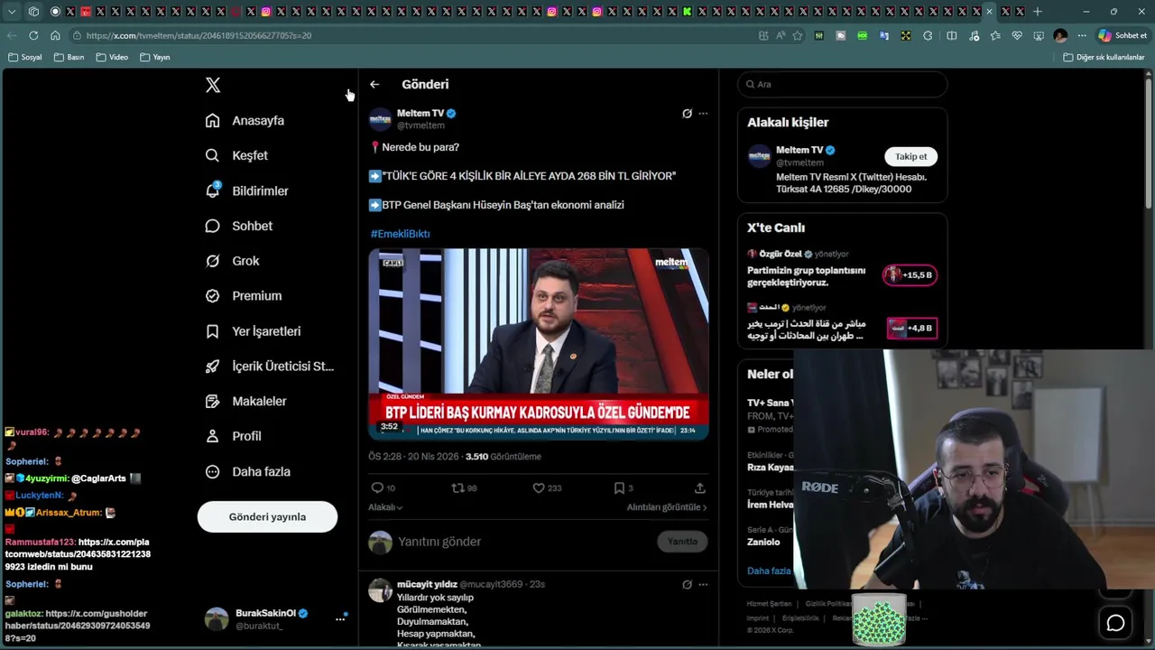Viewport: 1155px width, 650px height.
Task: Click Grok icon on mücayit yıldız reply
Action: tap(687, 584)
